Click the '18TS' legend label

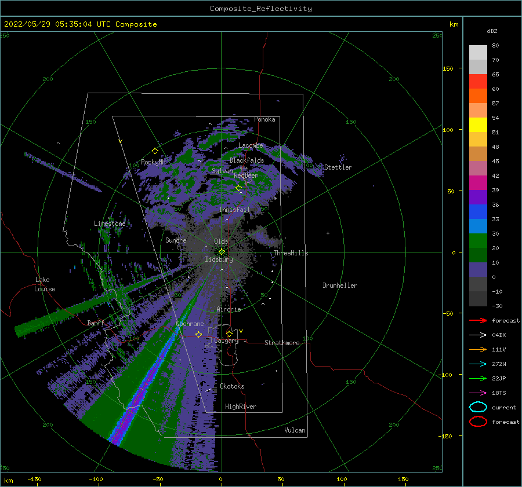pos(499,393)
